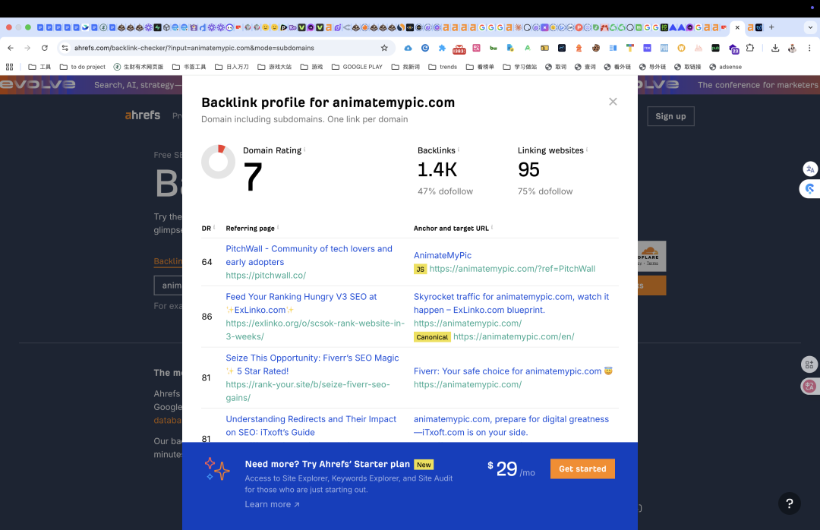Open the rank-your.site referring page URL

(x=307, y=391)
